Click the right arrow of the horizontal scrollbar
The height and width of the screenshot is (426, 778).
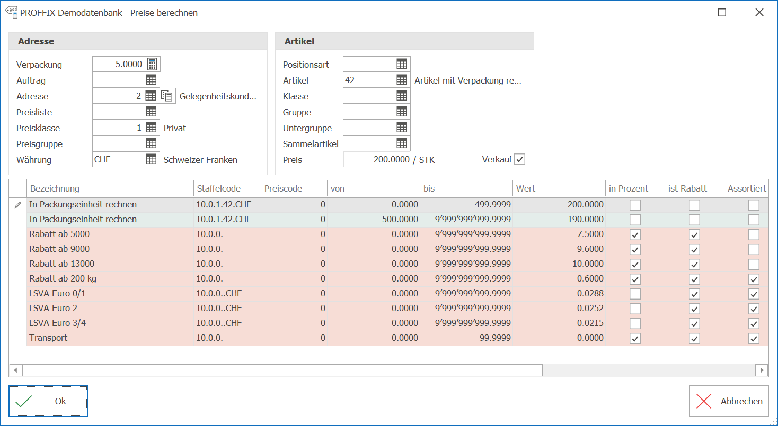click(762, 370)
